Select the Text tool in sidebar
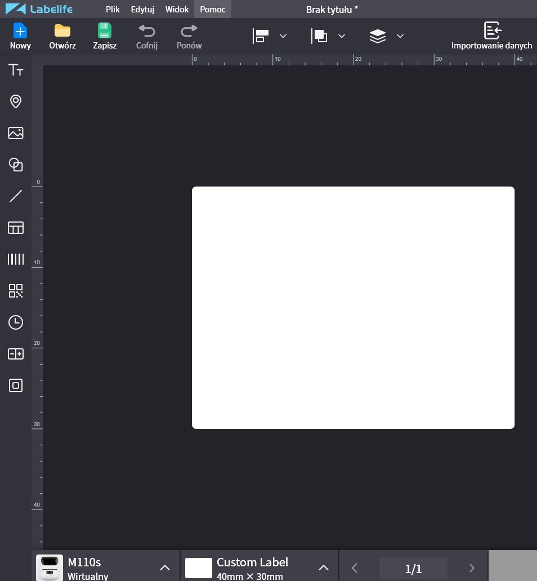 pos(16,70)
